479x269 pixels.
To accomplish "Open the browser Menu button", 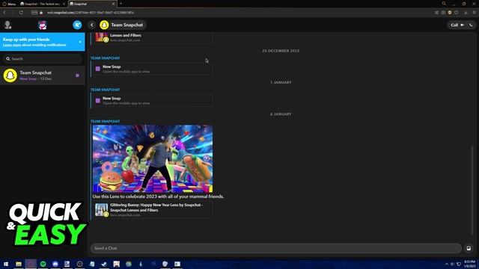I will click(x=9, y=4).
